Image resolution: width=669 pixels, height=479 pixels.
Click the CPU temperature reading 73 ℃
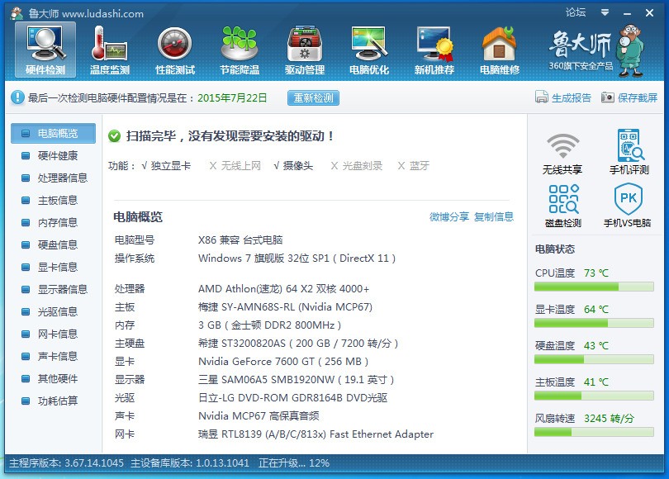tap(596, 273)
